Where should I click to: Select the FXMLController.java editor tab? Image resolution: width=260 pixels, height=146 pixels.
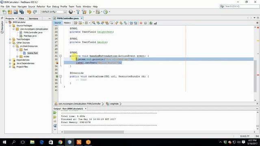point(68,18)
